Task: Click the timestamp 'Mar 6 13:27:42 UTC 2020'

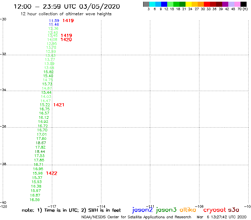Action: 221,217
